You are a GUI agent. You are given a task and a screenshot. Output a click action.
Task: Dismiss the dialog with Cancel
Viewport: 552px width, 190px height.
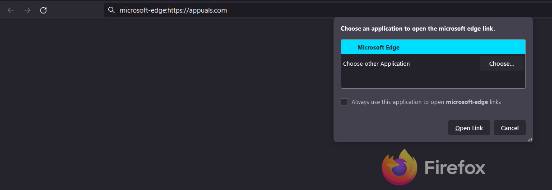510,128
